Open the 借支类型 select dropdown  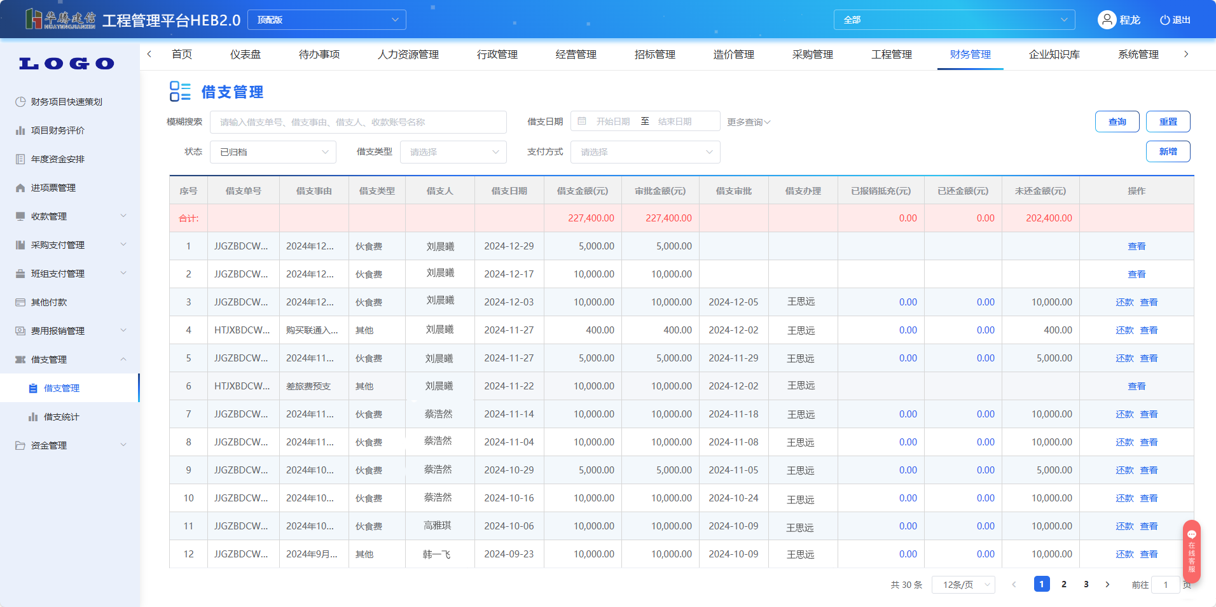[453, 152]
